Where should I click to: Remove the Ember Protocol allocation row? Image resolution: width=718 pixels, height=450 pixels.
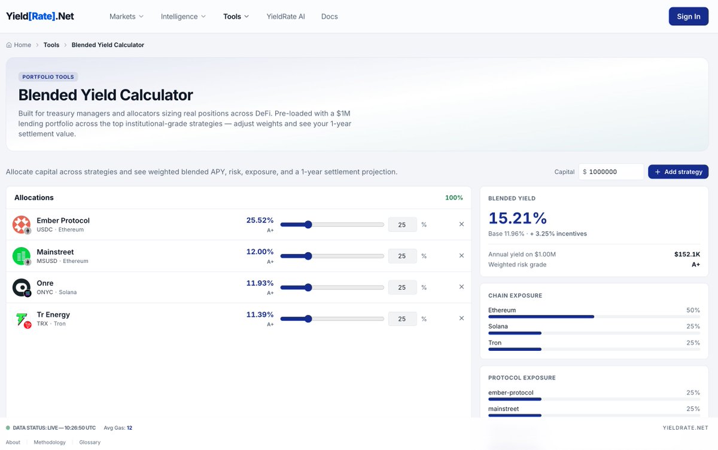(461, 224)
